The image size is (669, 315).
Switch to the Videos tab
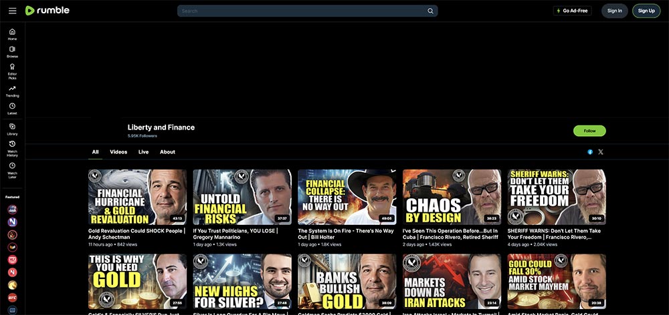pos(118,152)
